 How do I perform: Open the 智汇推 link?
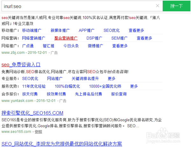[x=48, y=46]
